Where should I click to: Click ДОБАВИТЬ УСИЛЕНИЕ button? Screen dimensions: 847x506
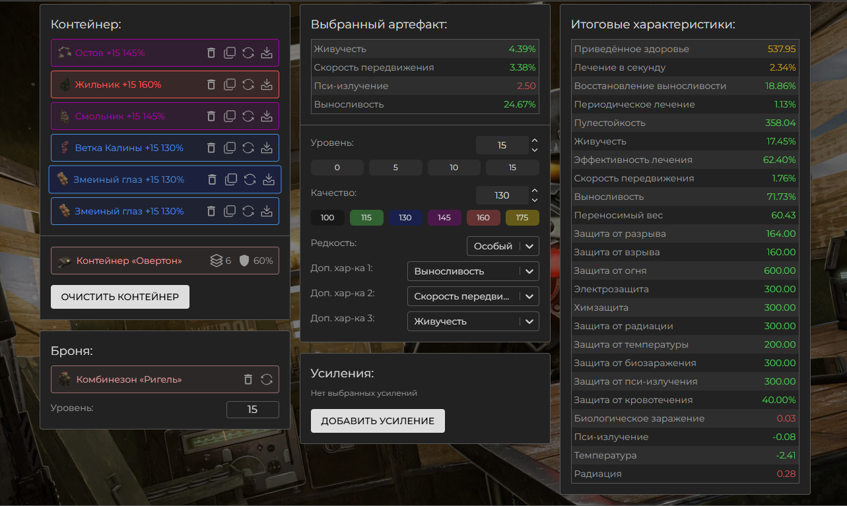[x=378, y=421]
